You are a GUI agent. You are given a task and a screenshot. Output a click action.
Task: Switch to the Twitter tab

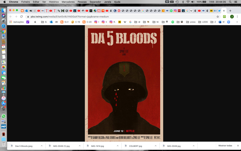pyautogui.click(x=219, y=10)
